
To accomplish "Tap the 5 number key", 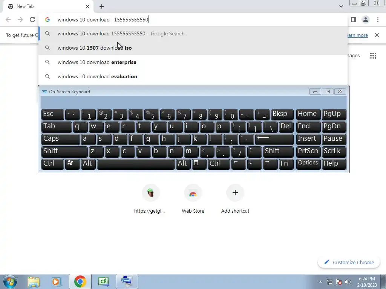I will coord(152,114).
